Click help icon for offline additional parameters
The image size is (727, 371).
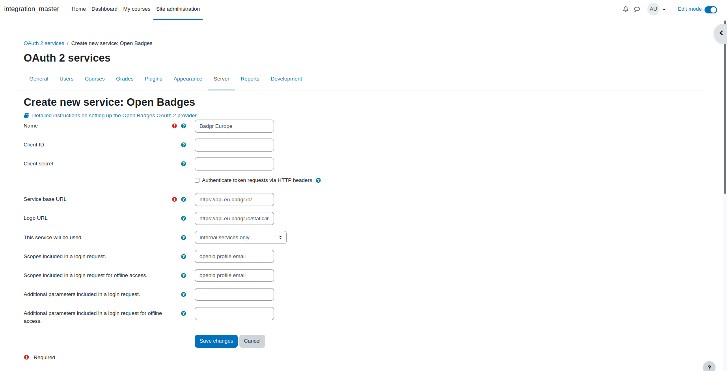pyautogui.click(x=183, y=313)
